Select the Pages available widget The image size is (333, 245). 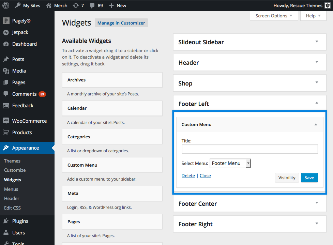coord(112,221)
